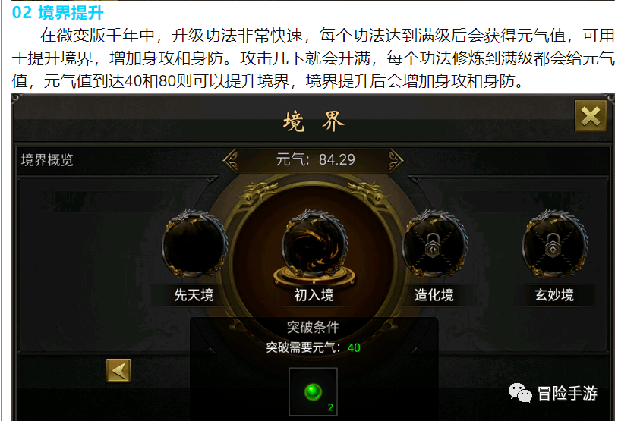Click ornamental arrow left of 元气

tap(231, 160)
